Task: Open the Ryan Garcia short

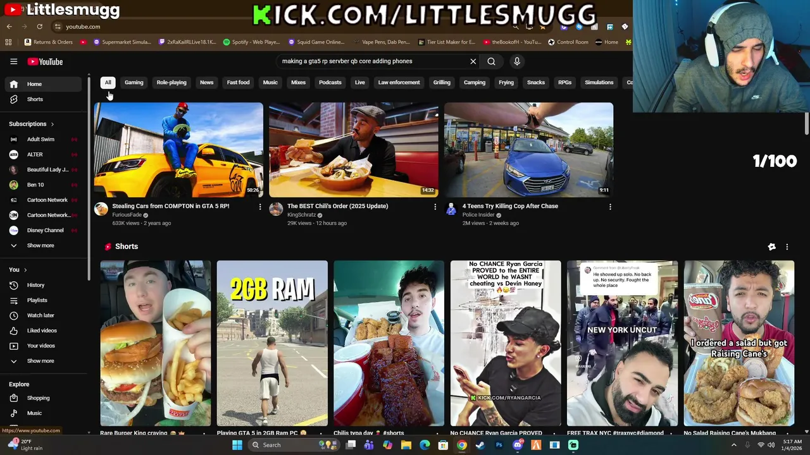Action: click(506, 343)
